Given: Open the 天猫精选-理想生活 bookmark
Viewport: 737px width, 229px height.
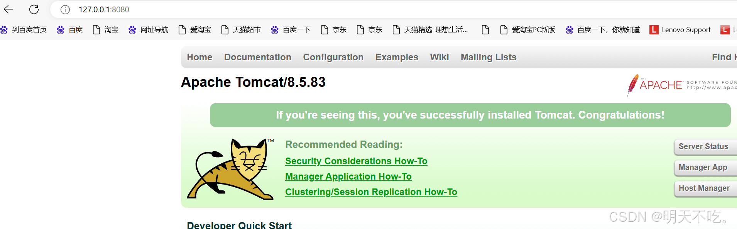Looking at the screenshot, I should [x=430, y=30].
